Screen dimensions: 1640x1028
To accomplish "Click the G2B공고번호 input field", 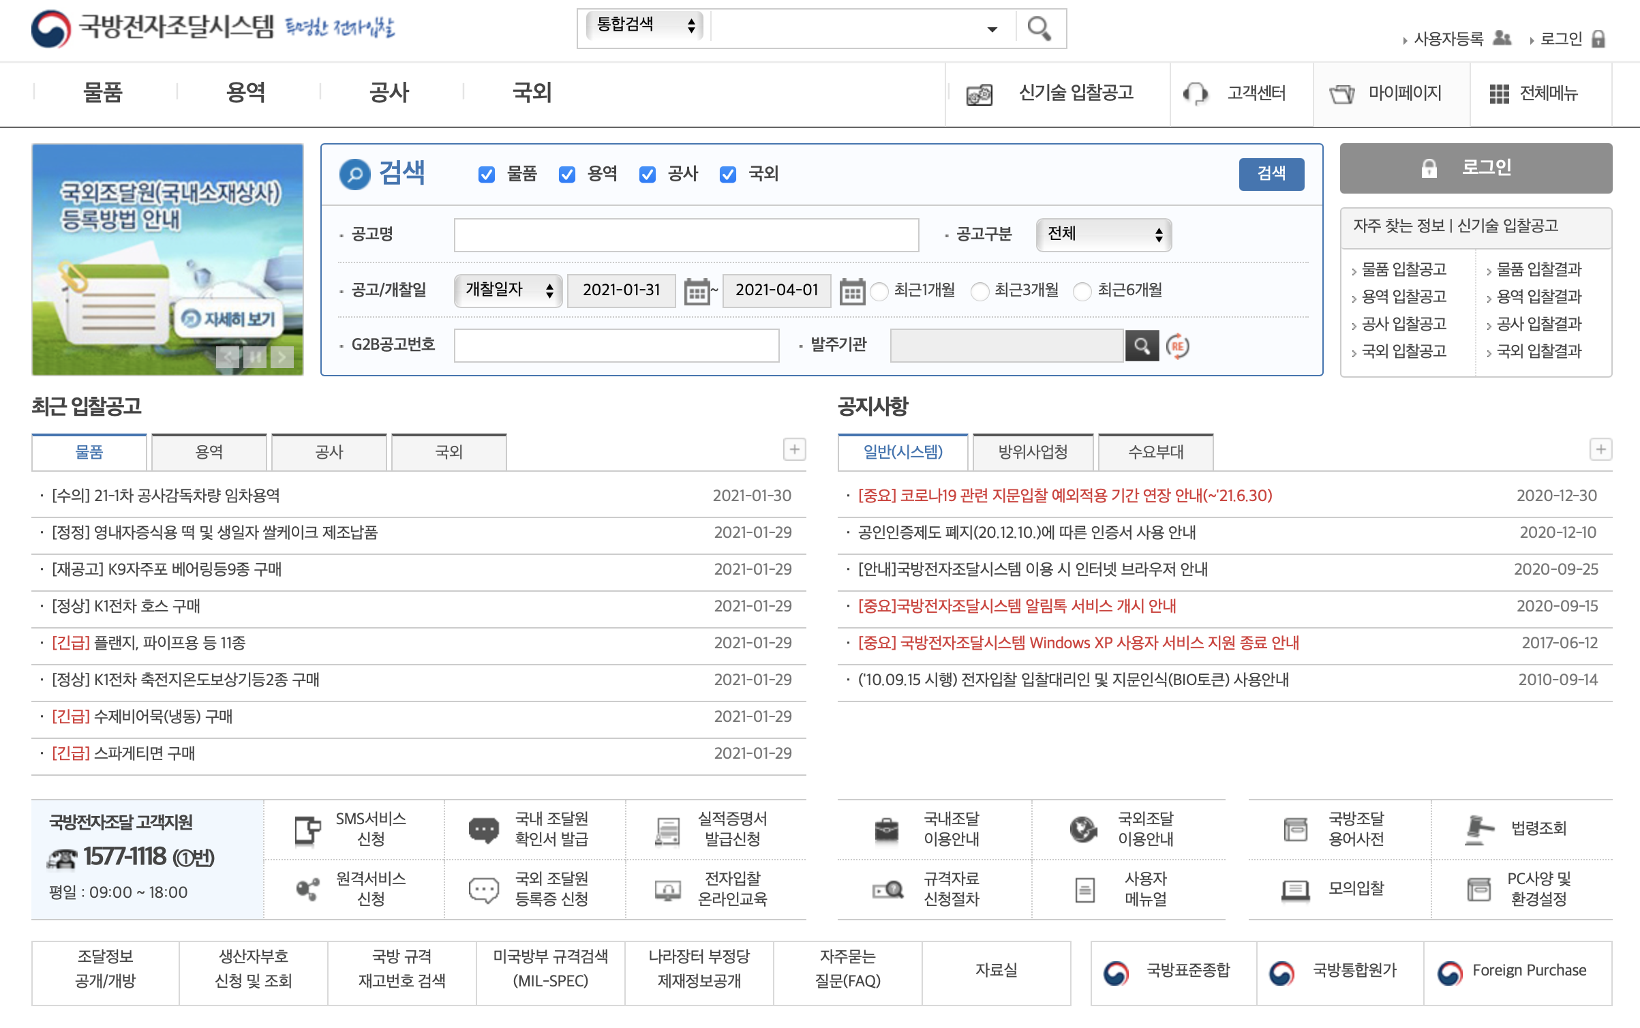I will coord(616,346).
